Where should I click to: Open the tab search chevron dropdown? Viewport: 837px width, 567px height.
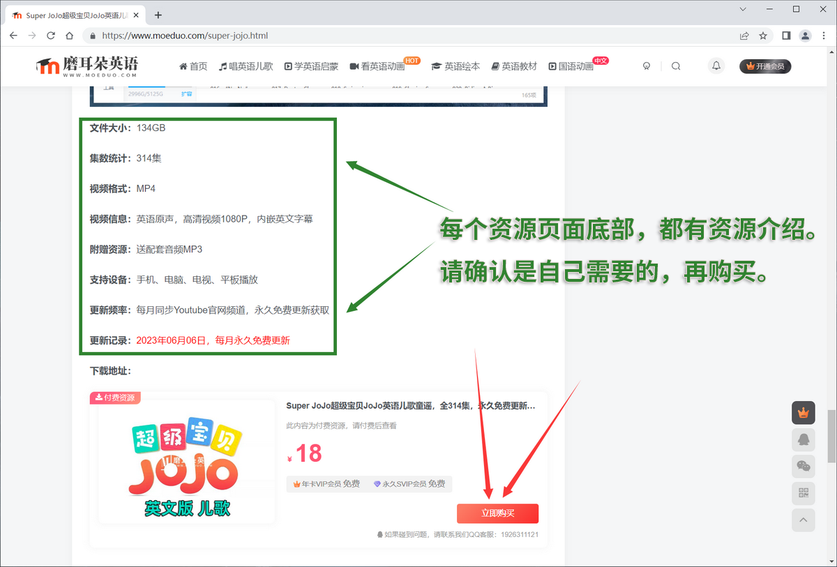click(742, 9)
